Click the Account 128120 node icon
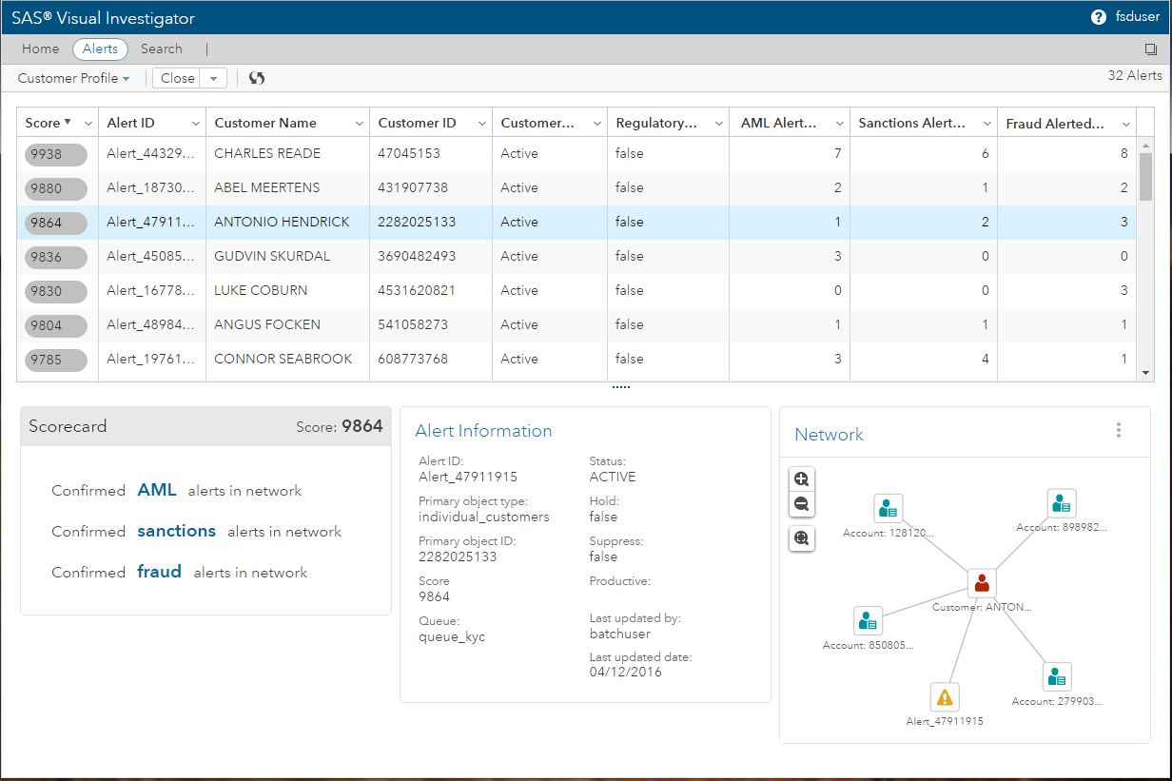 coord(889,509)
